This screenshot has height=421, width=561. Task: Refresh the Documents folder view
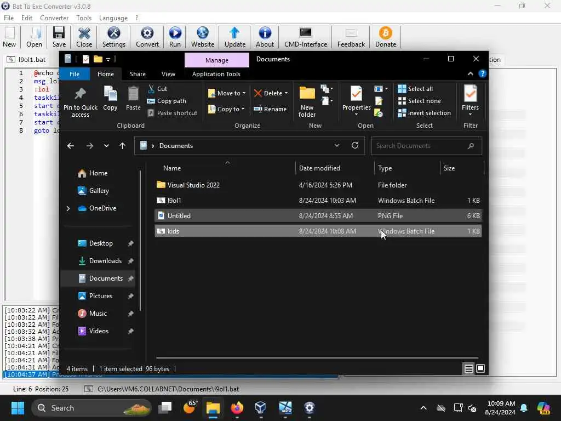click(355, 145)
